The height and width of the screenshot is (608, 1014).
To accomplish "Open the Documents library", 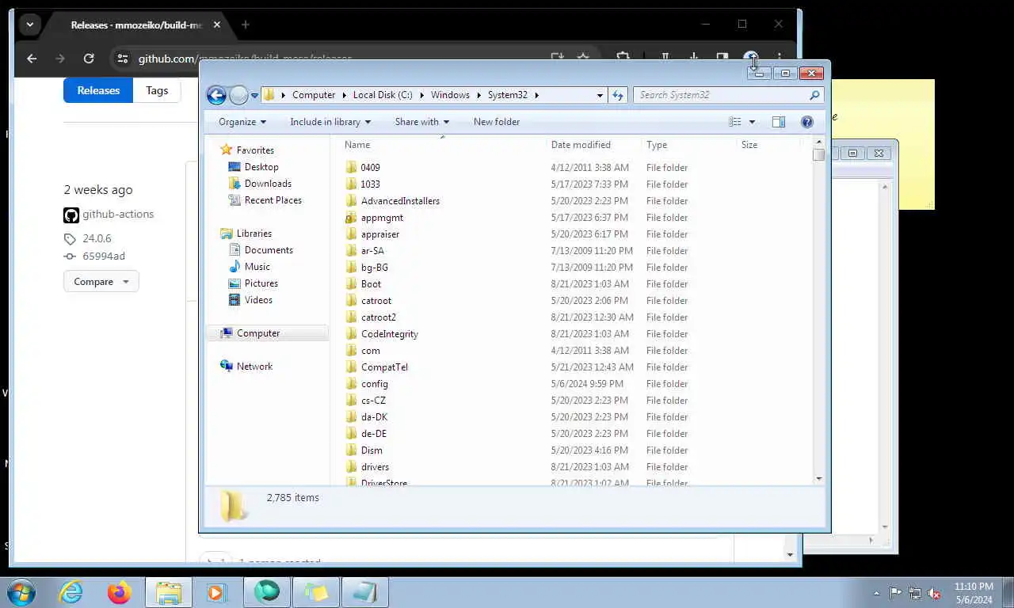I will pos(269,250).
